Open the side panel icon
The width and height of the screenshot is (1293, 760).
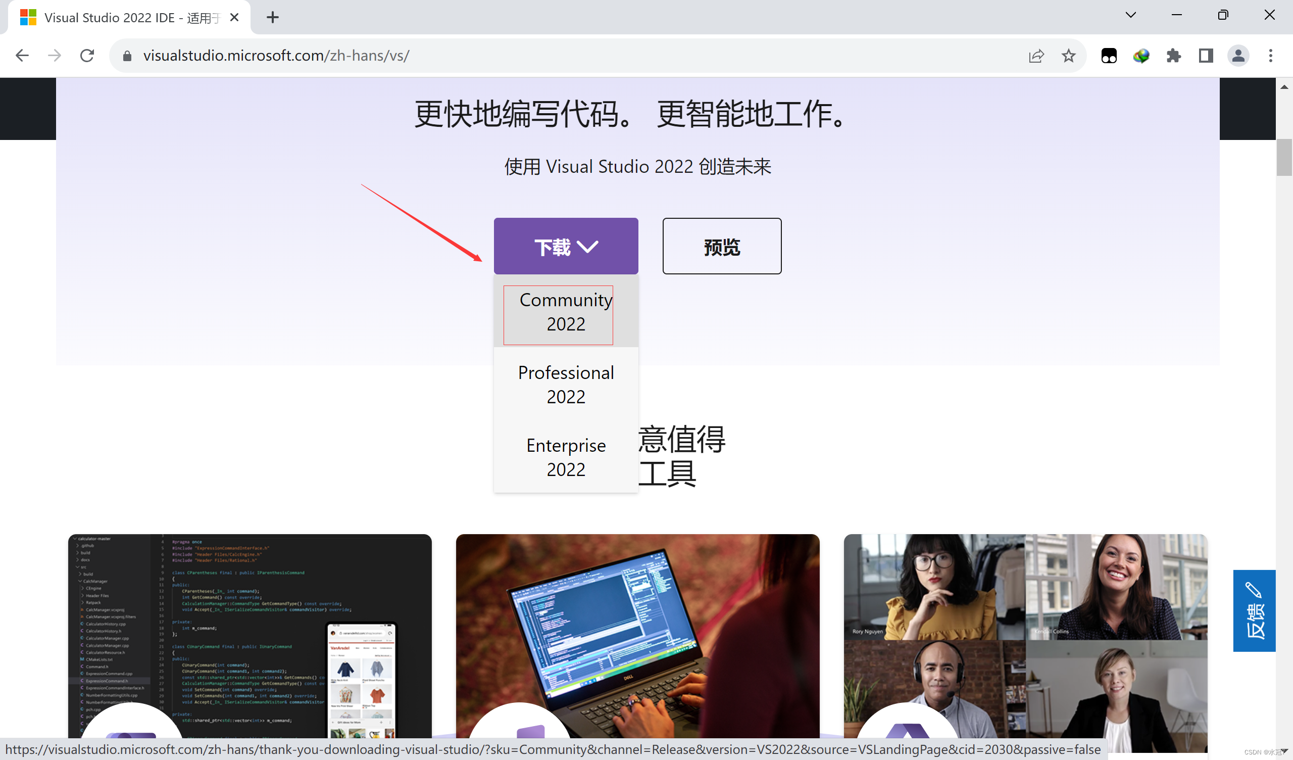[x=1205, y=56]
